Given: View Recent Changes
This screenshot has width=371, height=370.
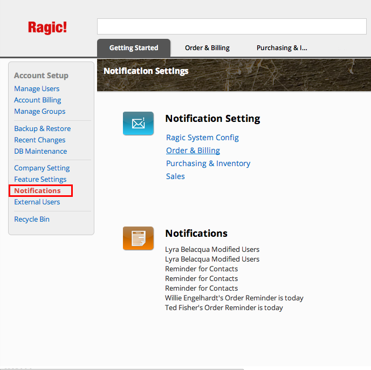Looking at the screenshot, I should click(x=39, y=140).
